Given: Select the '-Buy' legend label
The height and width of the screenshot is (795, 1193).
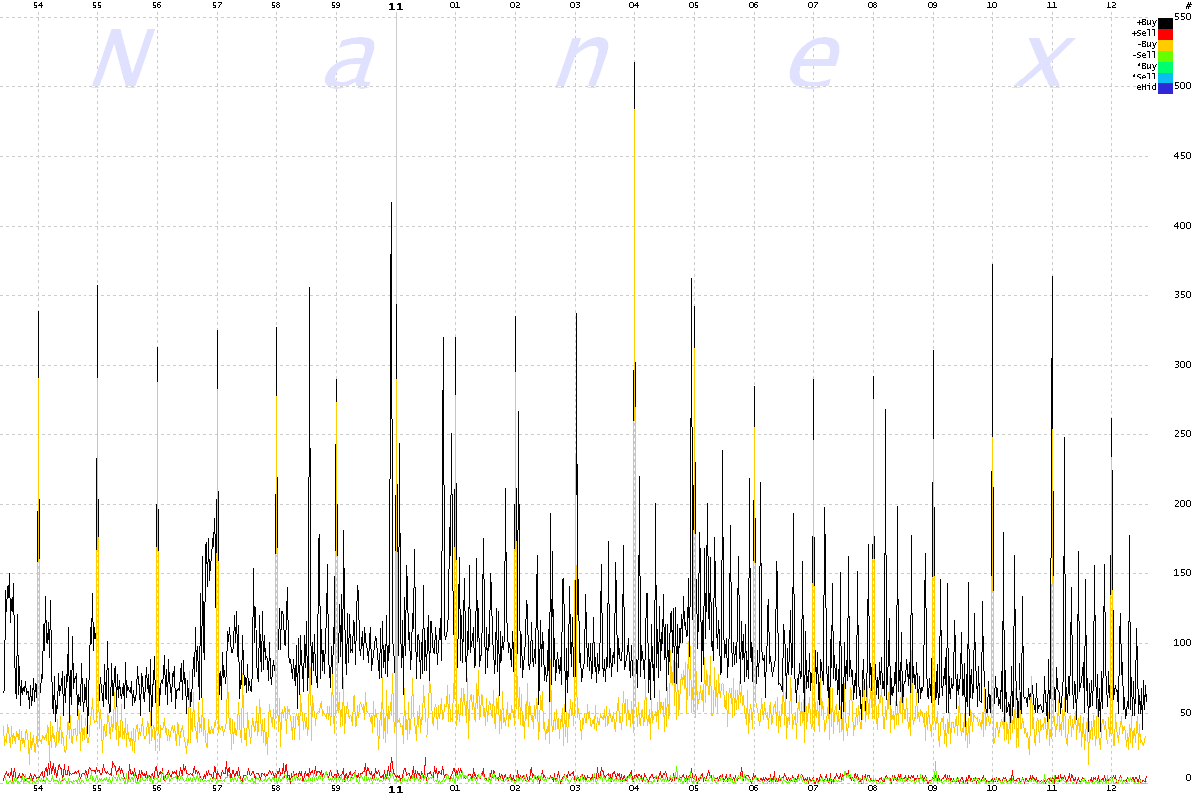Looking at the screenshot, I should pyautogui.click(x=1146, y=44).
